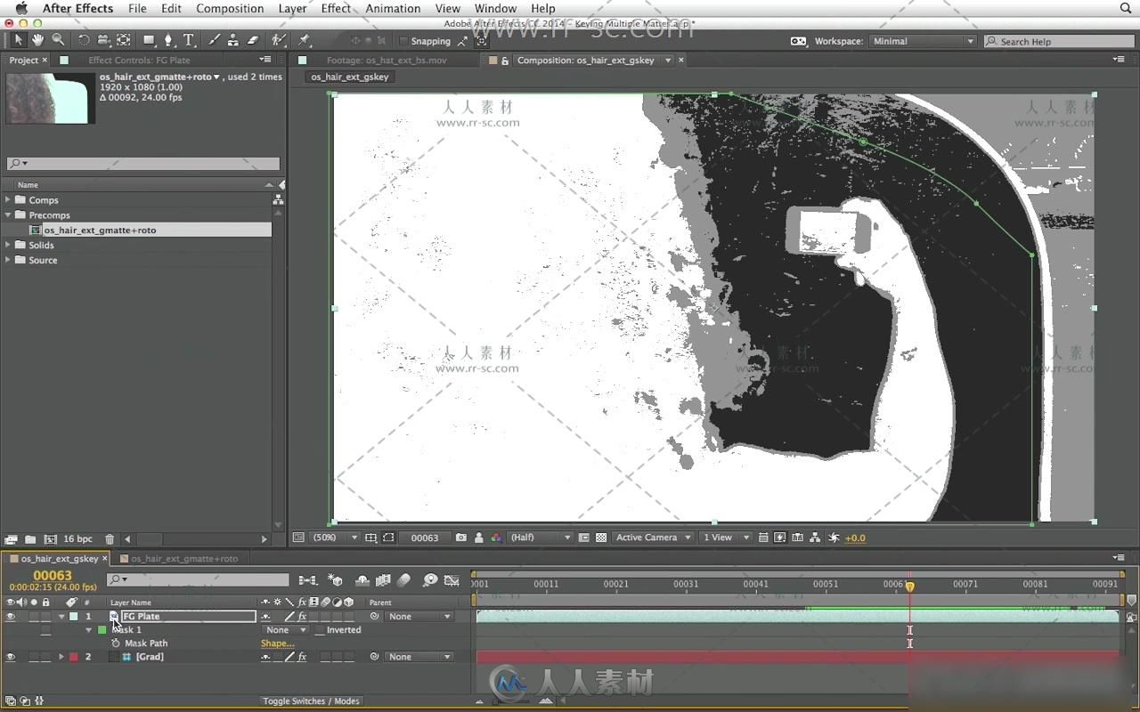Toggle the Mask Path stopwatch
Screen dimensions: 1140x712
116,643
